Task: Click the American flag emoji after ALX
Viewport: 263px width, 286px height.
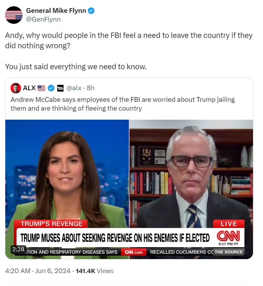Action: click(x=41, y=88)
